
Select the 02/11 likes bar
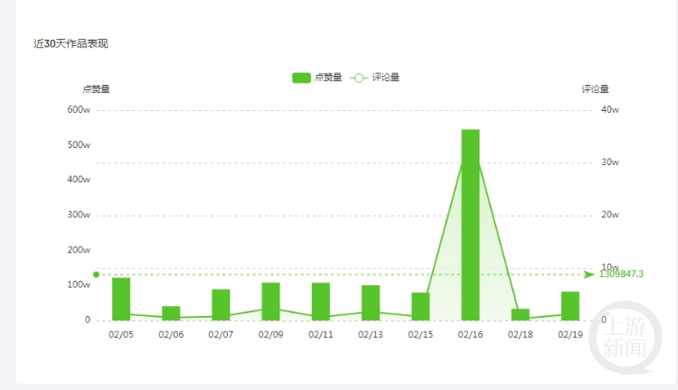[321, 302]
